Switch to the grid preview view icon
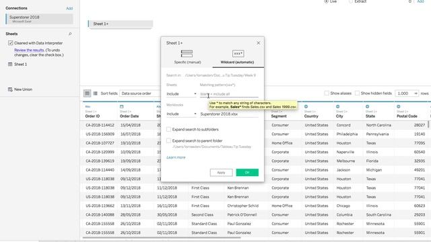 tap(87, 93)
